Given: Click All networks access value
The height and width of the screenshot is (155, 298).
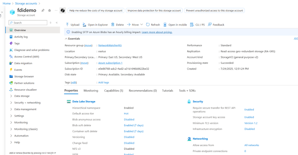Looking at the screenshot, I should click(x=252, y=145).
